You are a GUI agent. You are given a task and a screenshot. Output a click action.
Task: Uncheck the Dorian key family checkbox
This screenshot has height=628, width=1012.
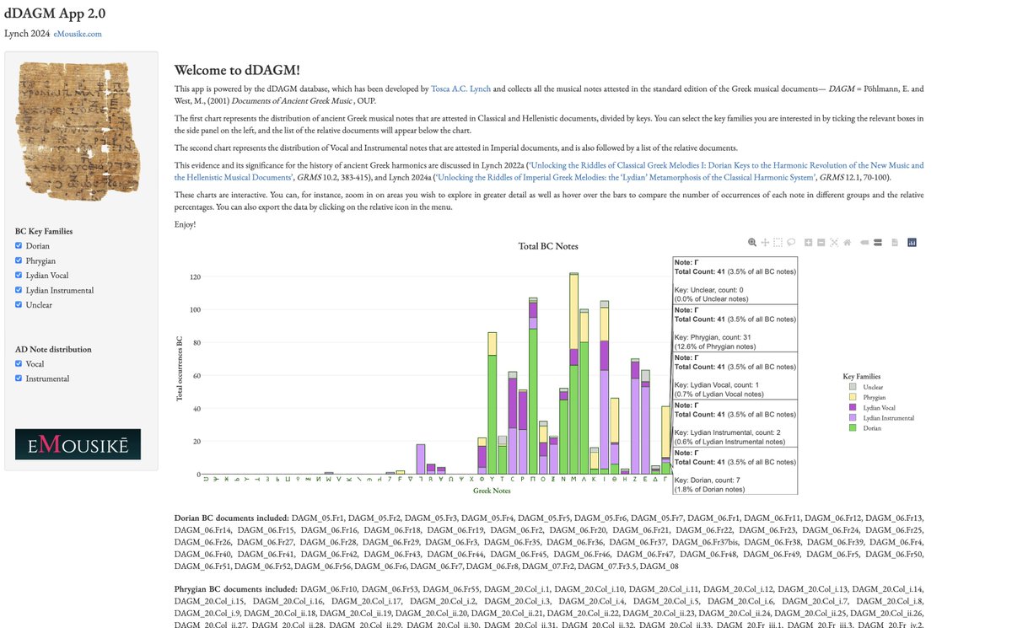pos(19,246)
